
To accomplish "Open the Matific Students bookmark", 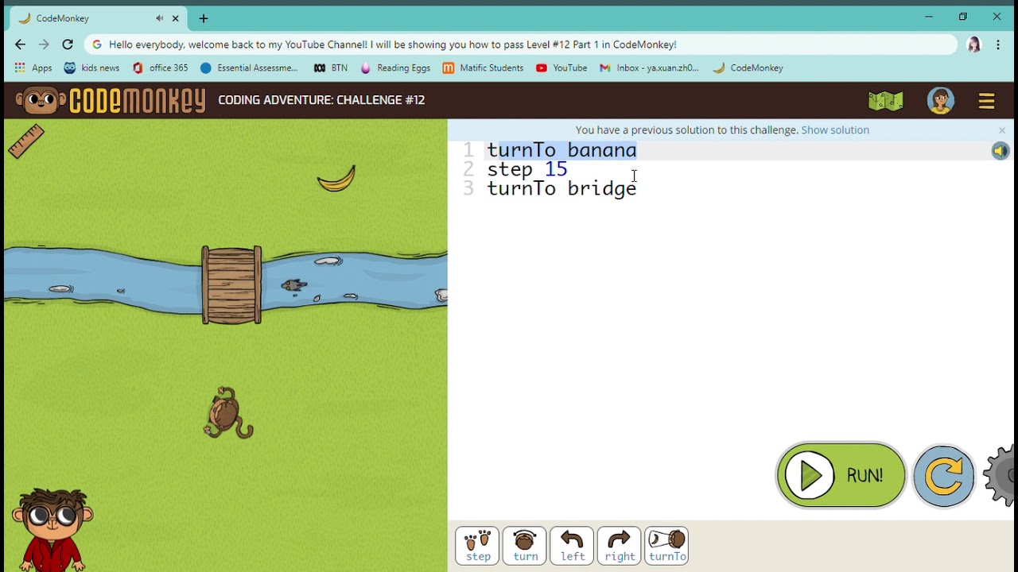I will [483, 68].
